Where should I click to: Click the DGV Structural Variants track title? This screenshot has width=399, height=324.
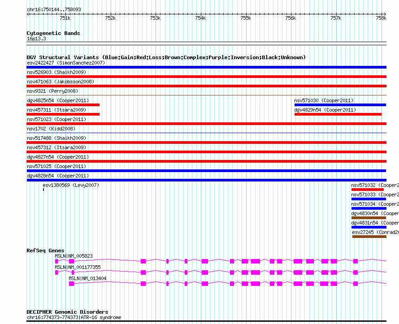click(x=166, y=57)
